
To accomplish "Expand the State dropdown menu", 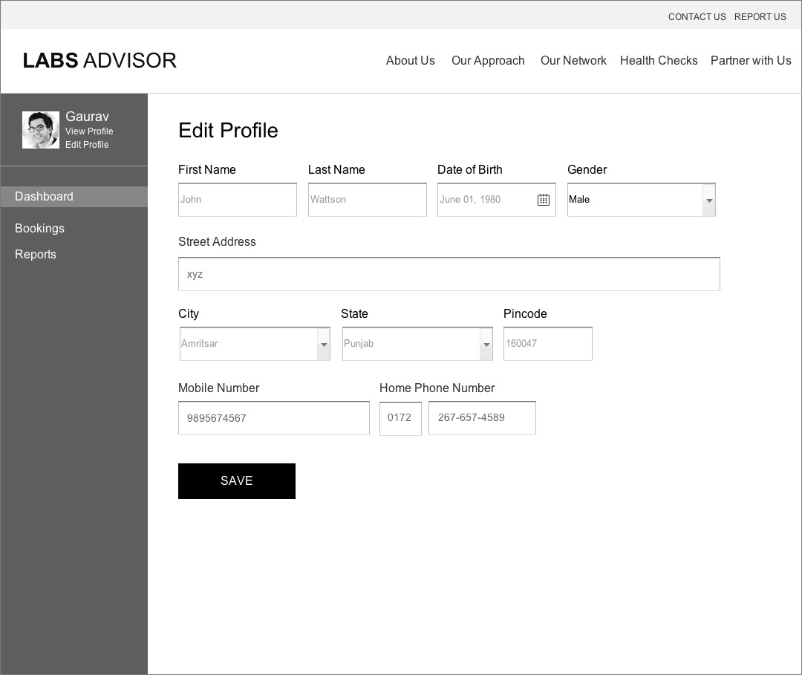I will pyautogui.click(x=486, y=345).
